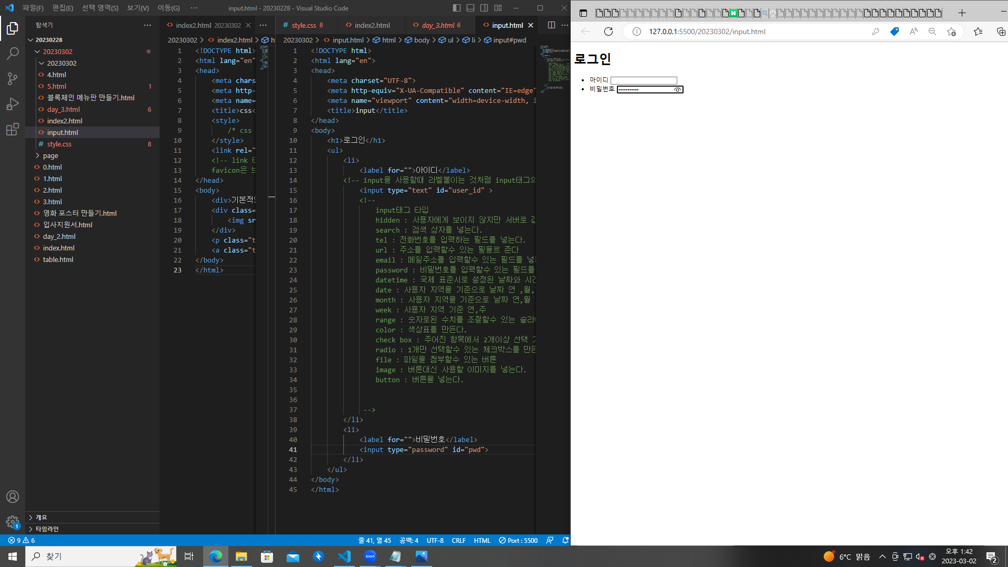Open day_3.html in the explorer
Viewport: 1008px width, 567px height.
click(x=64, y=109)
